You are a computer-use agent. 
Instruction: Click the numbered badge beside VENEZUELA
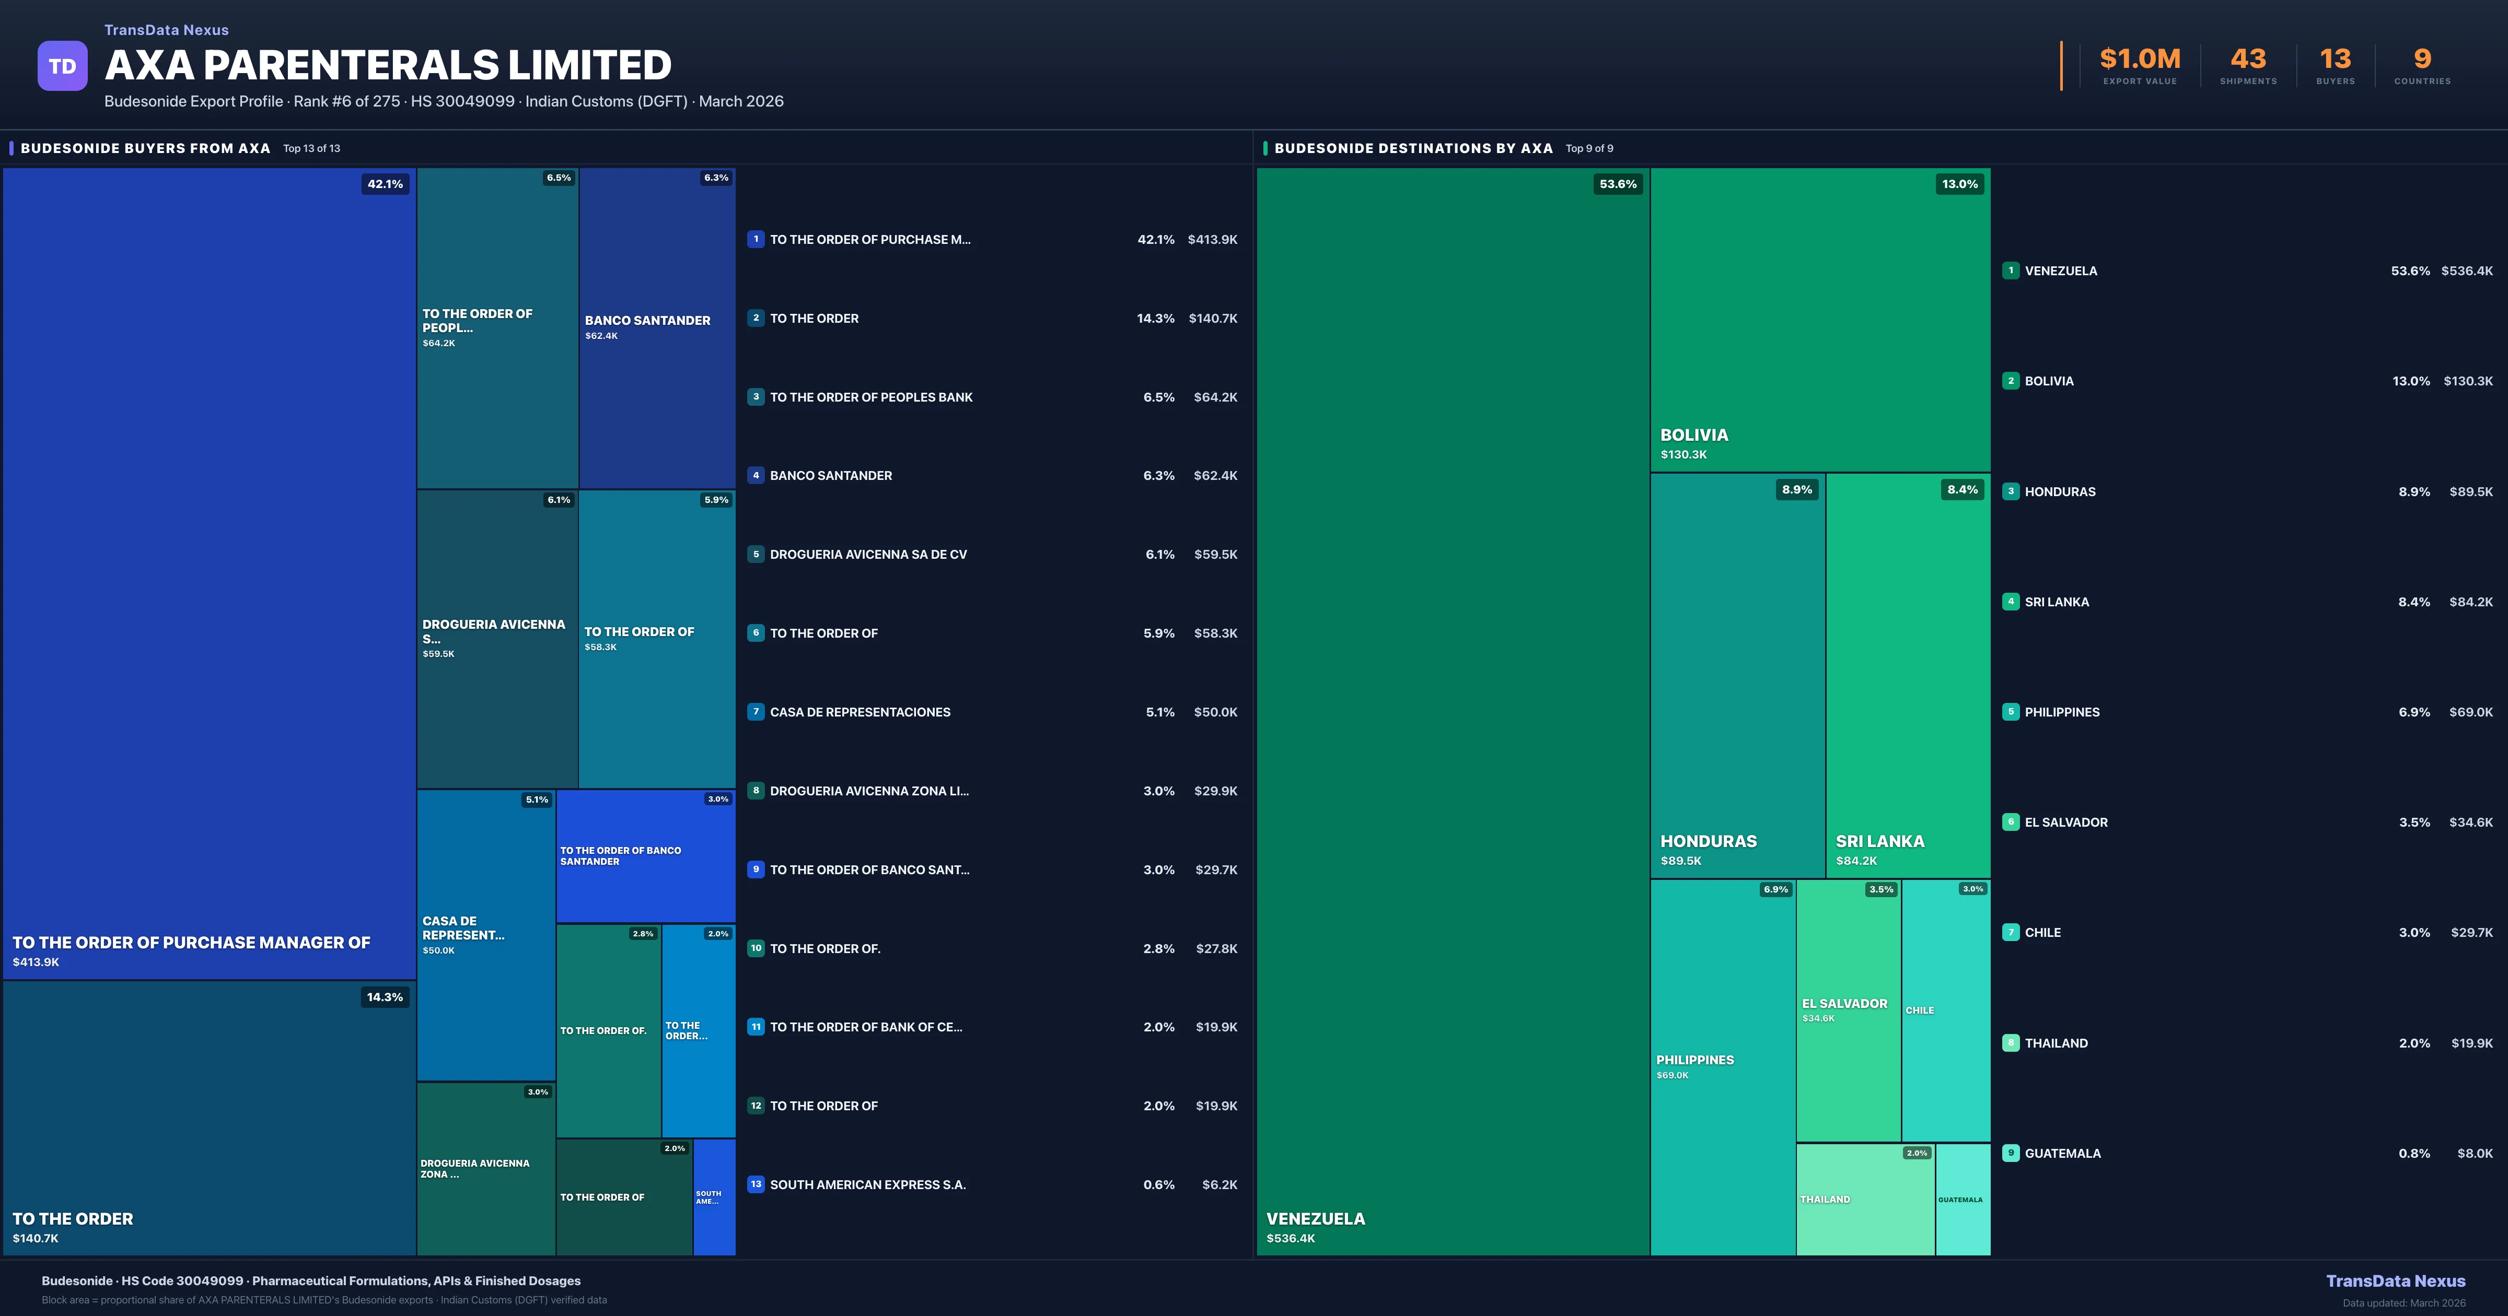(x=2012, y=271)
